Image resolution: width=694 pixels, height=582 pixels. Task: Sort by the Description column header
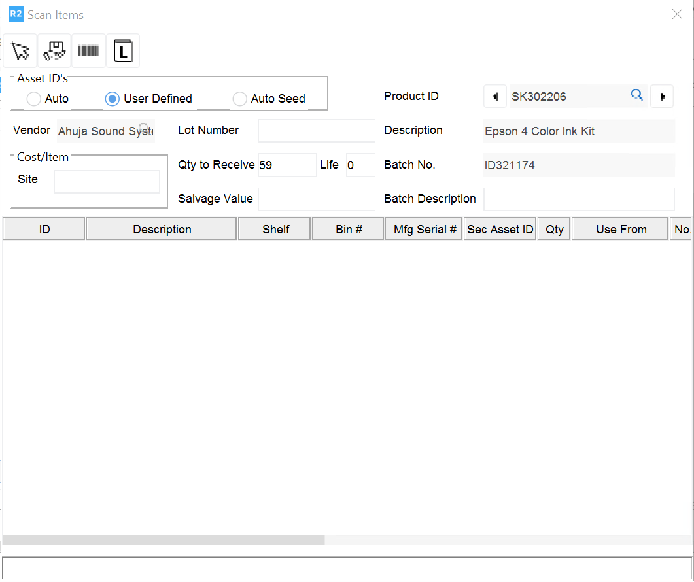162,230
